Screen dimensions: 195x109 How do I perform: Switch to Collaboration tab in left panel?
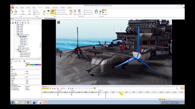tap(18, 21)
